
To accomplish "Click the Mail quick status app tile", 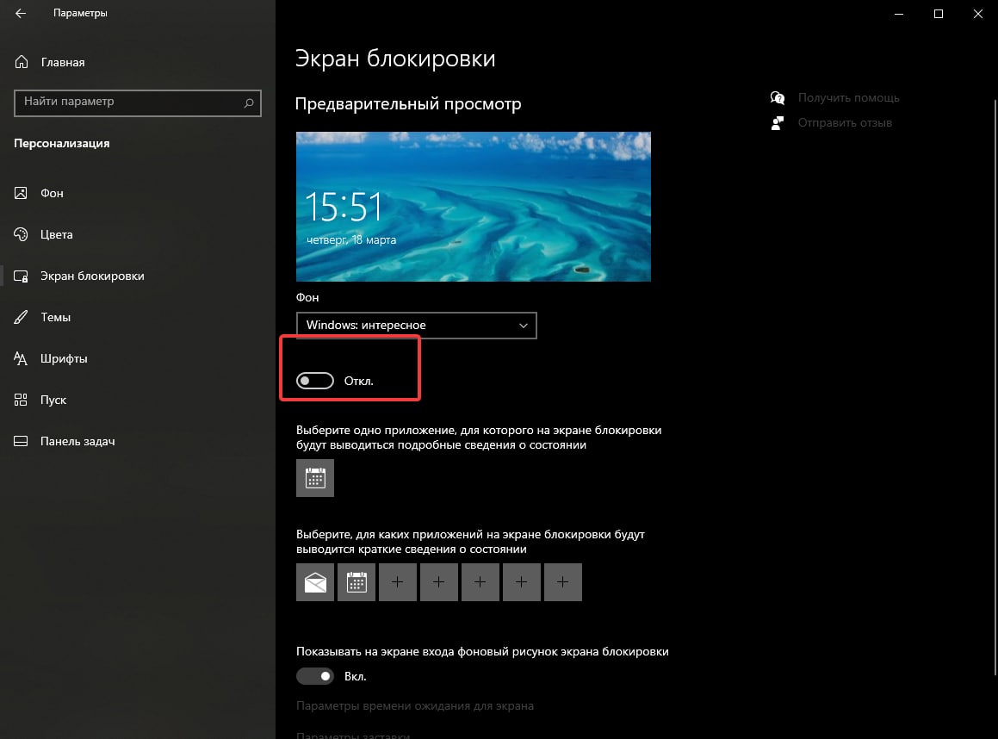I will tap(315, 581).
